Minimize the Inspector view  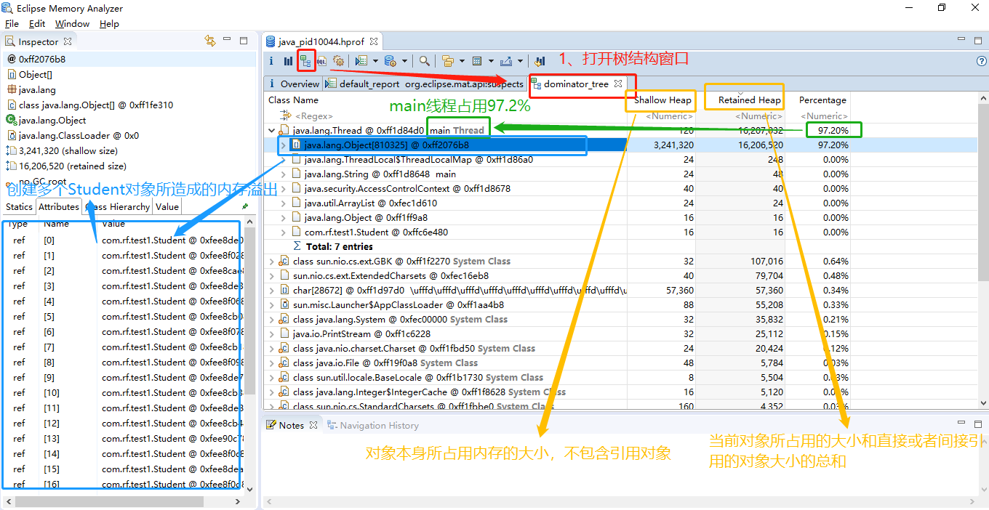click(x=228, y=41)
